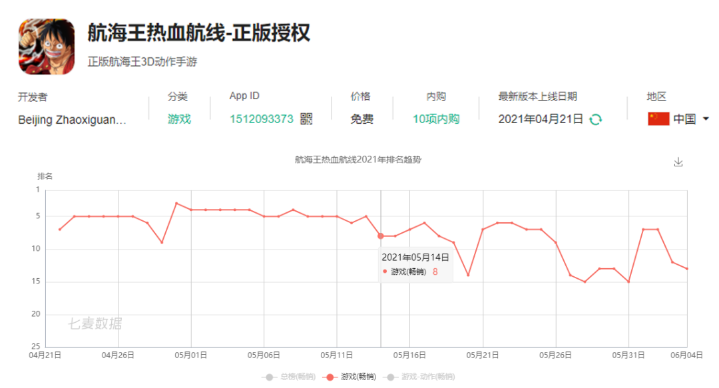Click the app title 航海王热血航线-正版授权
The width and height of the screenshot is (719, 388).
click(199, 33)
